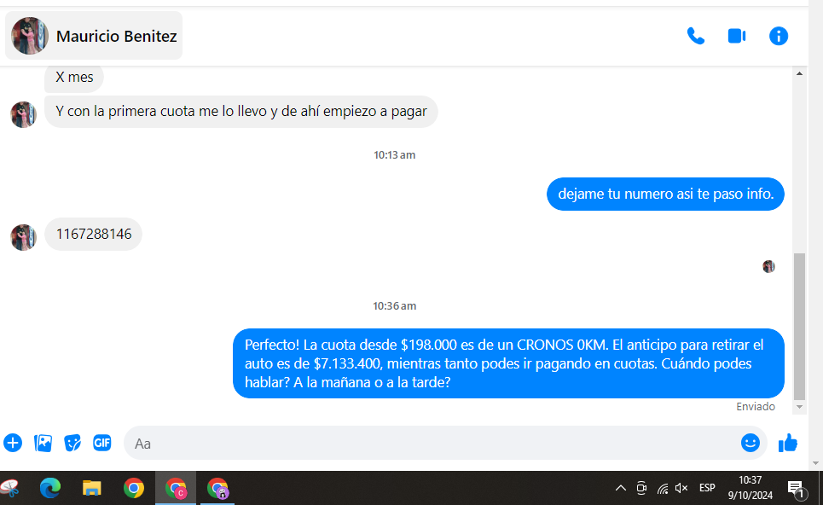This screenshot has width=823, height=505.
Task: Open conversation information panel
Action: [779, 36]
